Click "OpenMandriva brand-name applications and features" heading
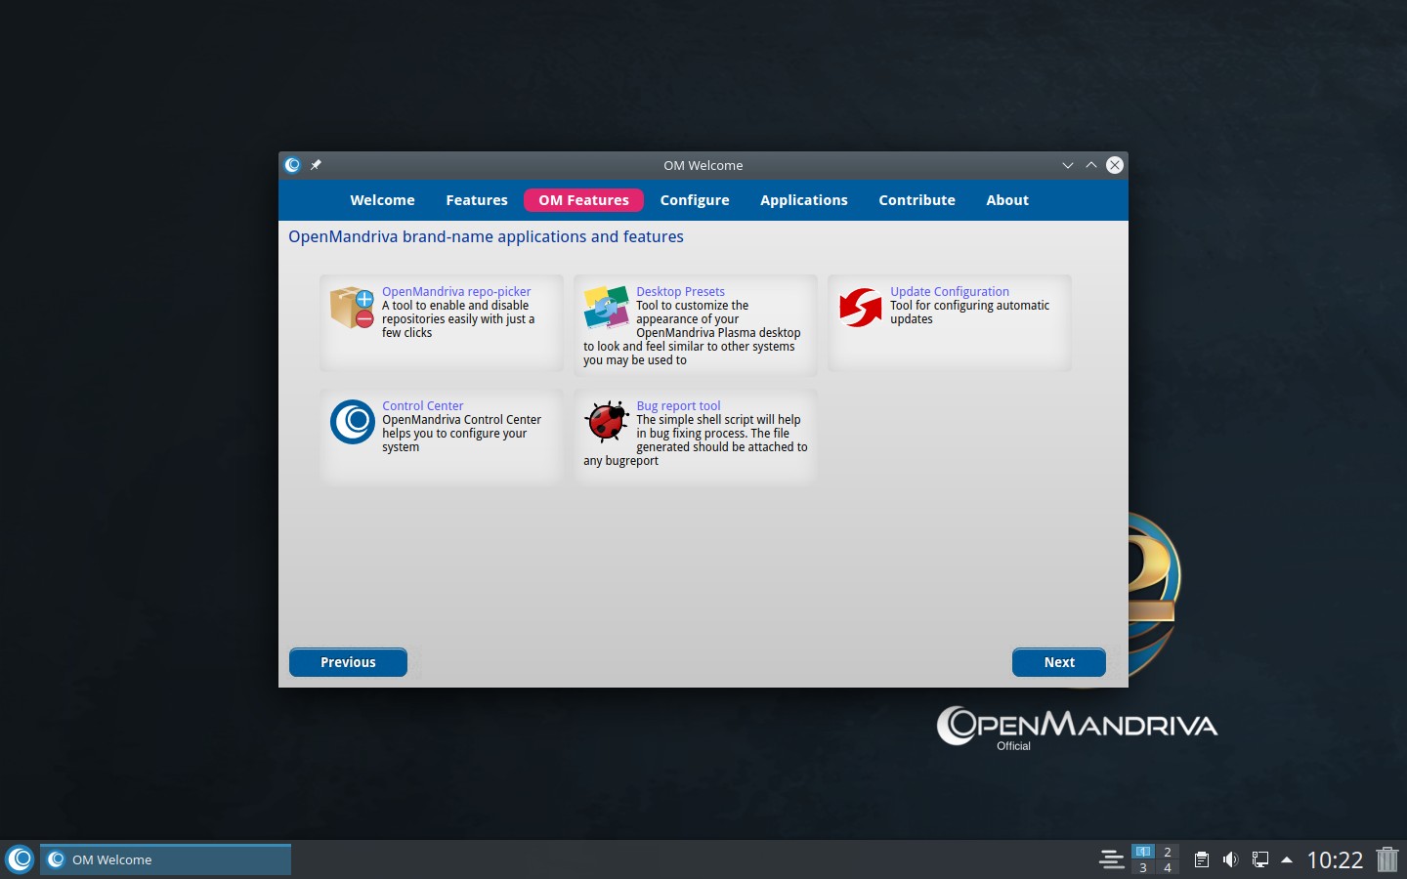 coord(486,236)
